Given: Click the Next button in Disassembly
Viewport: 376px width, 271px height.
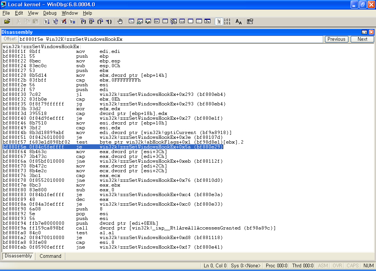Looking at the screenshot, I should coord(362,39).
